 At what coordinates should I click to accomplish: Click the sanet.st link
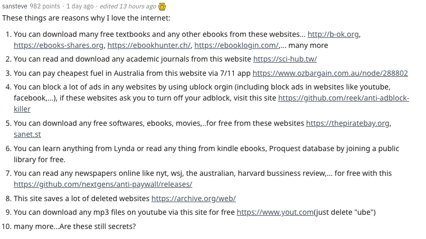[x=28, y=134]
